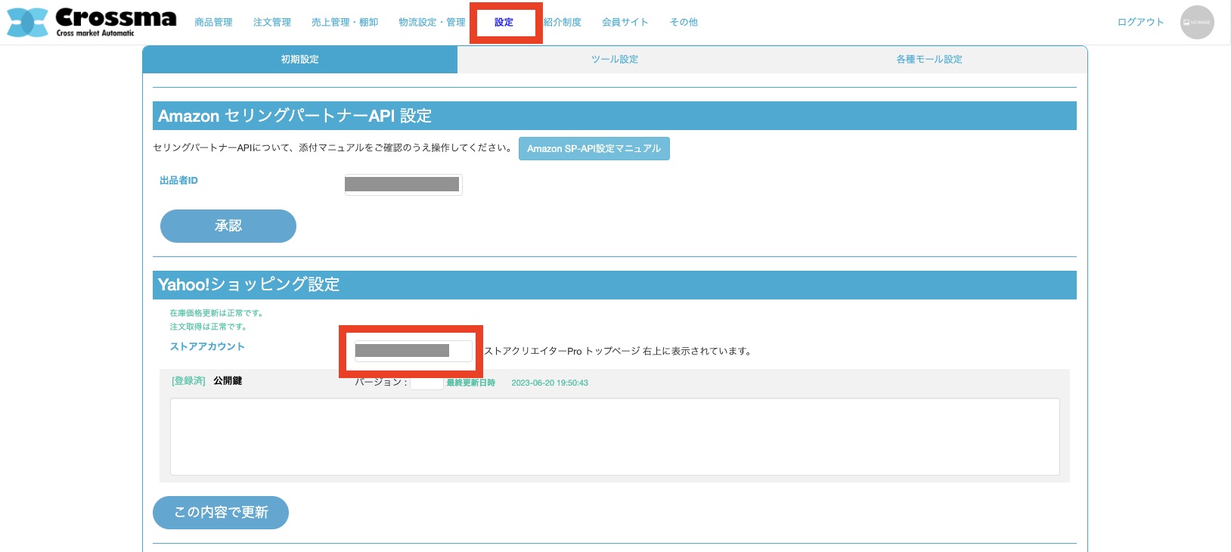
Task: Click the 注文取得は正常です status text
Action: (208, 327)
